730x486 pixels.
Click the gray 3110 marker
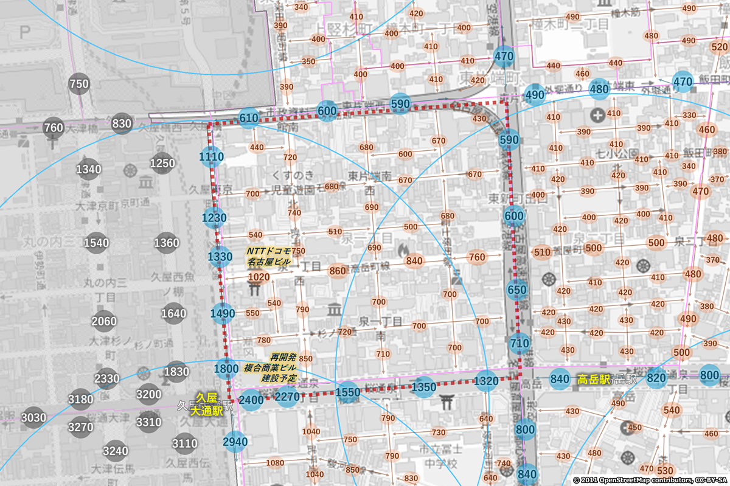(184, 443)
